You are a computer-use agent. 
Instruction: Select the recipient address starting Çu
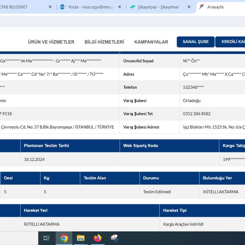(214, 74)
